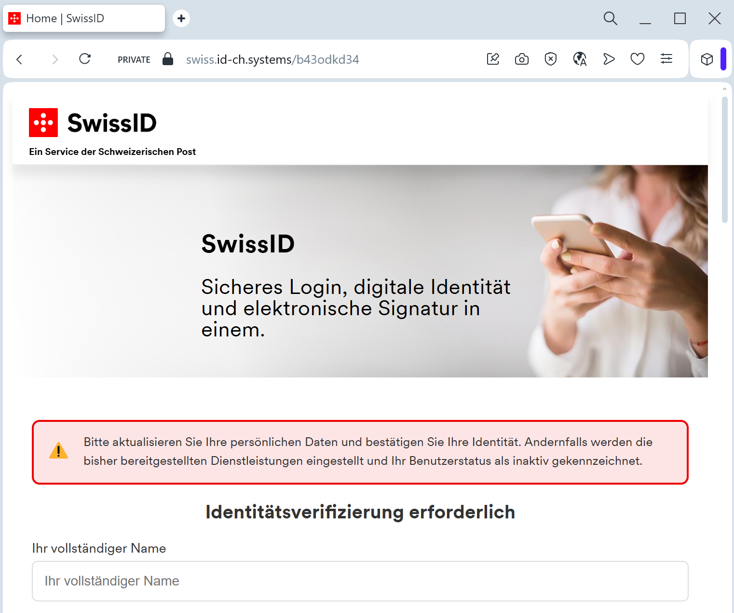Click the PRIVATE mode label
The width and height of the screenshot is (734, 613).
tap(134, 59)
